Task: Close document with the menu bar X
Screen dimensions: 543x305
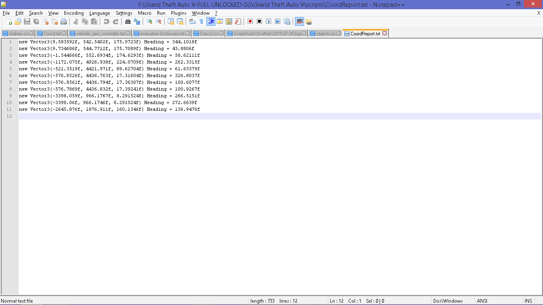Action: 539,13
